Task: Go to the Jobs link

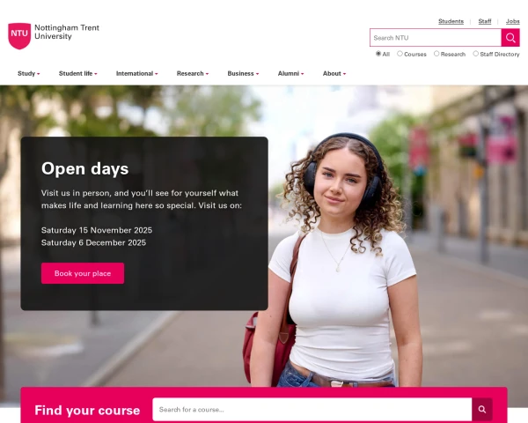Action: tap(512, 21)
